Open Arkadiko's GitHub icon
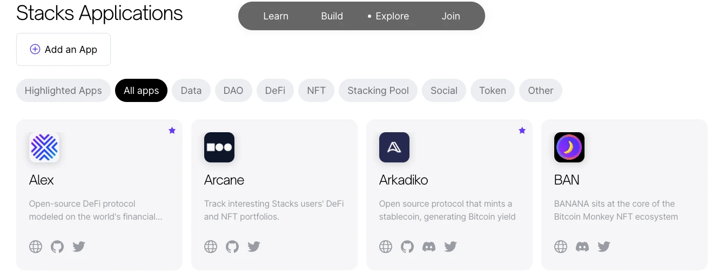 point(407,247)
